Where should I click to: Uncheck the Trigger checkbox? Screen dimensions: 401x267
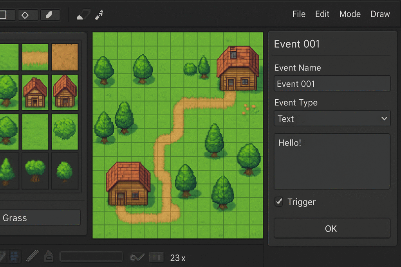pos(279,202)
